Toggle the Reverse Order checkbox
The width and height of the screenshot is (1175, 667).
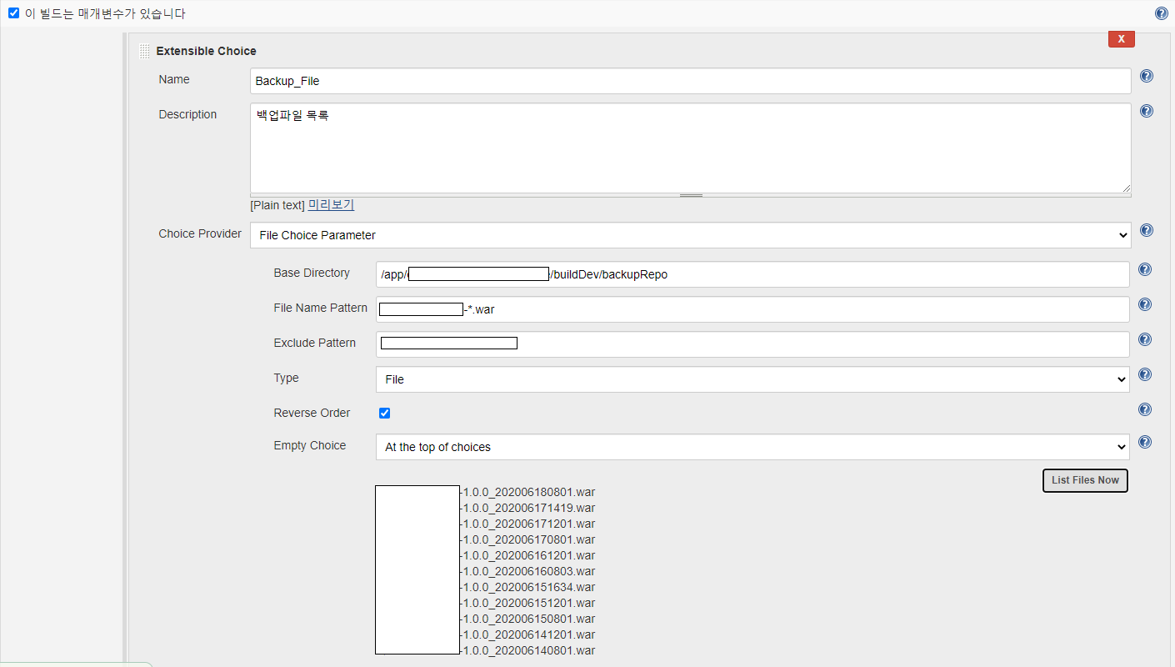pyautogui.click(x=384, y=413)
